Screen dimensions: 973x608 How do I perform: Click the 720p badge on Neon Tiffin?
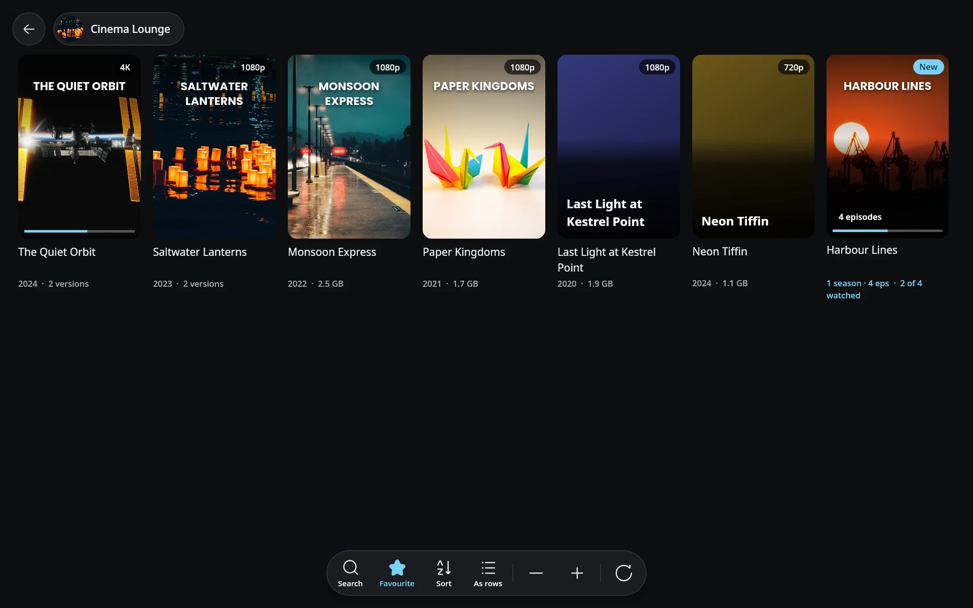(x=794, y=67)
